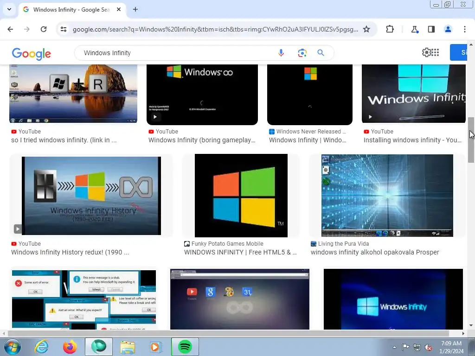
Task: Open Windows Media Player on taskbar
Action: click(156, 347)
